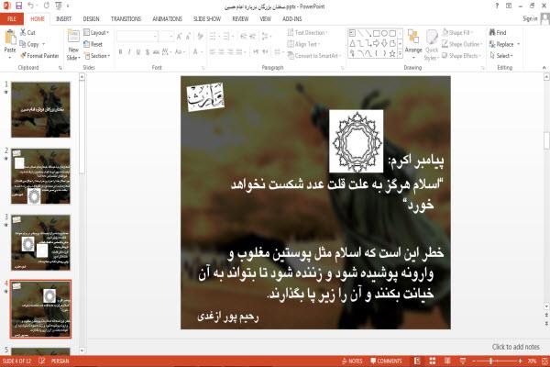Toggle Underline formatting
Screen dimensions: 550x367
138,52
